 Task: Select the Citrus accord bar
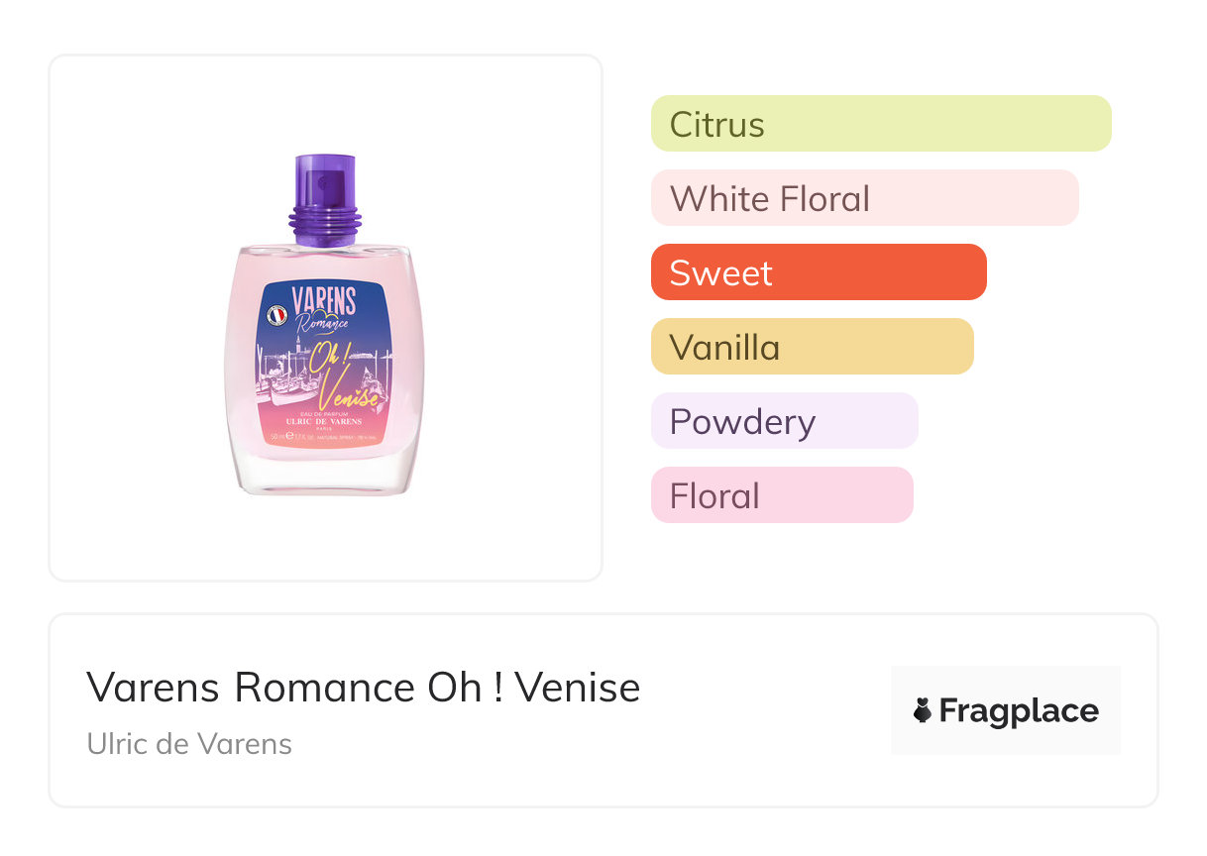[x=881, y=124]
